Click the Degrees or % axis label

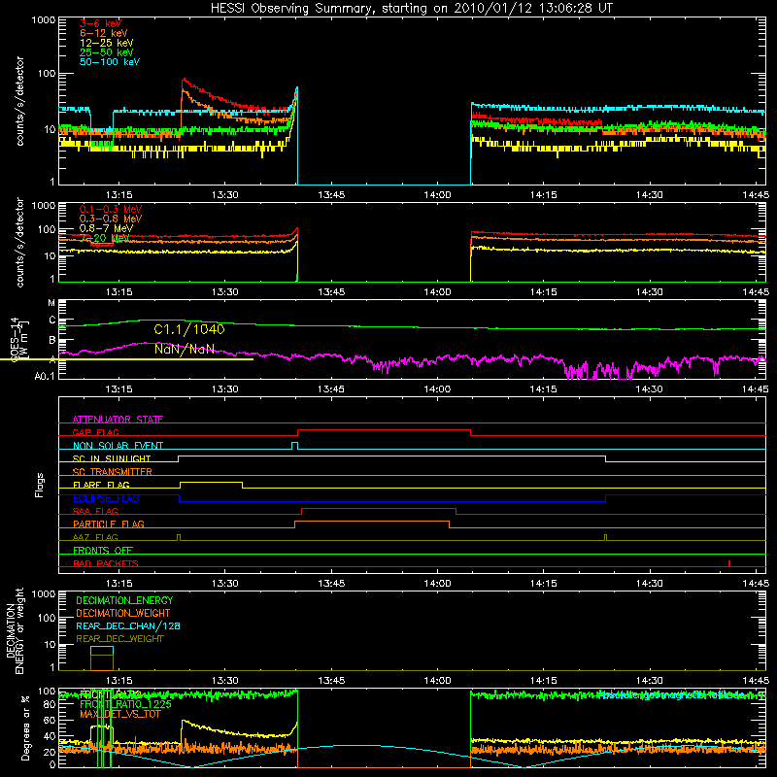coord(26,728)
